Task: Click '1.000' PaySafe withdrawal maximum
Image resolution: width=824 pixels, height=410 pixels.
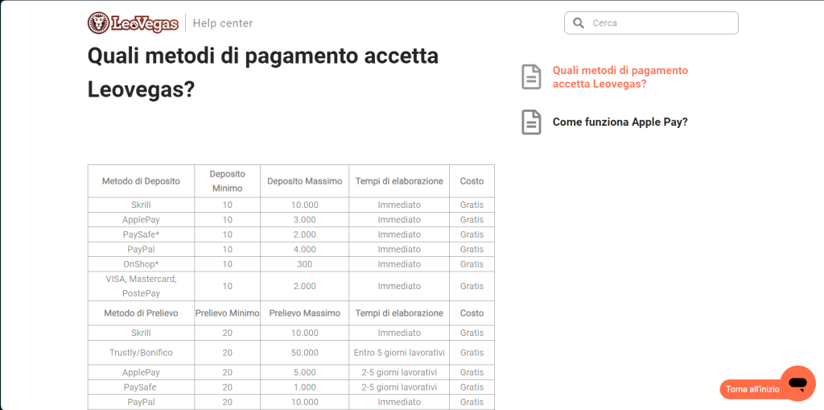Action: [305, 387]
